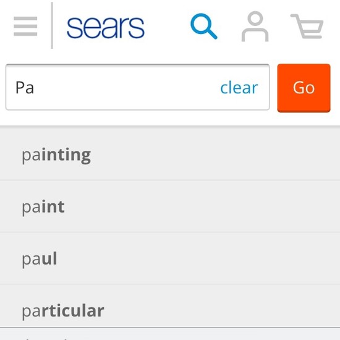Open the partially visible suggestion below 'particular'

pos(170,334)
